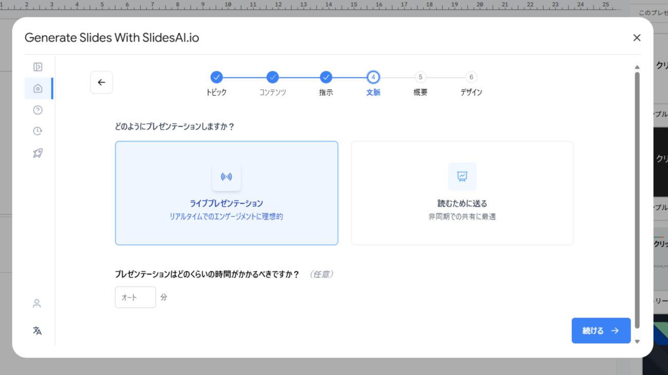Open the Help question mark icon
668x375 pixels.
pyautogui.click(x=37, y=110)
